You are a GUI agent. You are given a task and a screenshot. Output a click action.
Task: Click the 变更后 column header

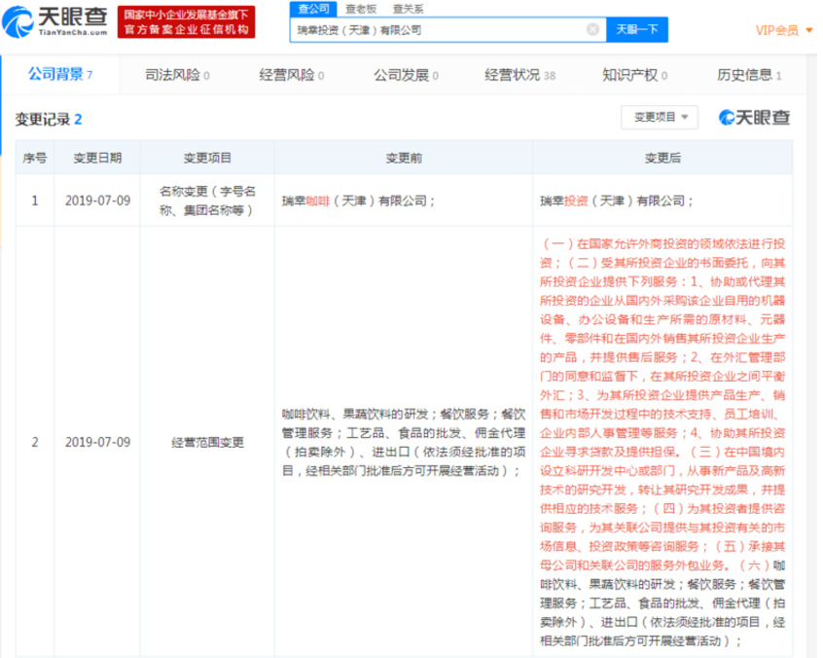tap(662, 158)
